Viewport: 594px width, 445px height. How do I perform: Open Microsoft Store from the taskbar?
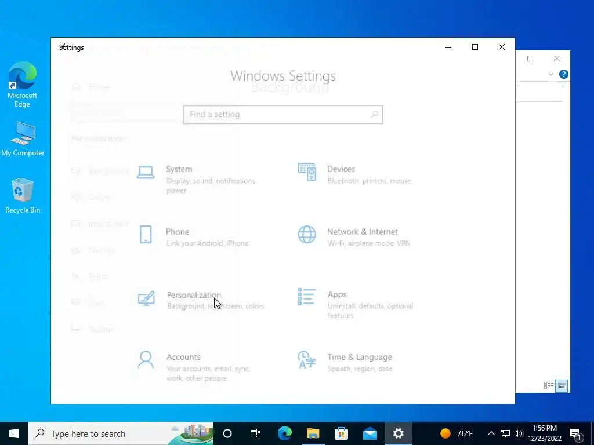coord(341,433)
